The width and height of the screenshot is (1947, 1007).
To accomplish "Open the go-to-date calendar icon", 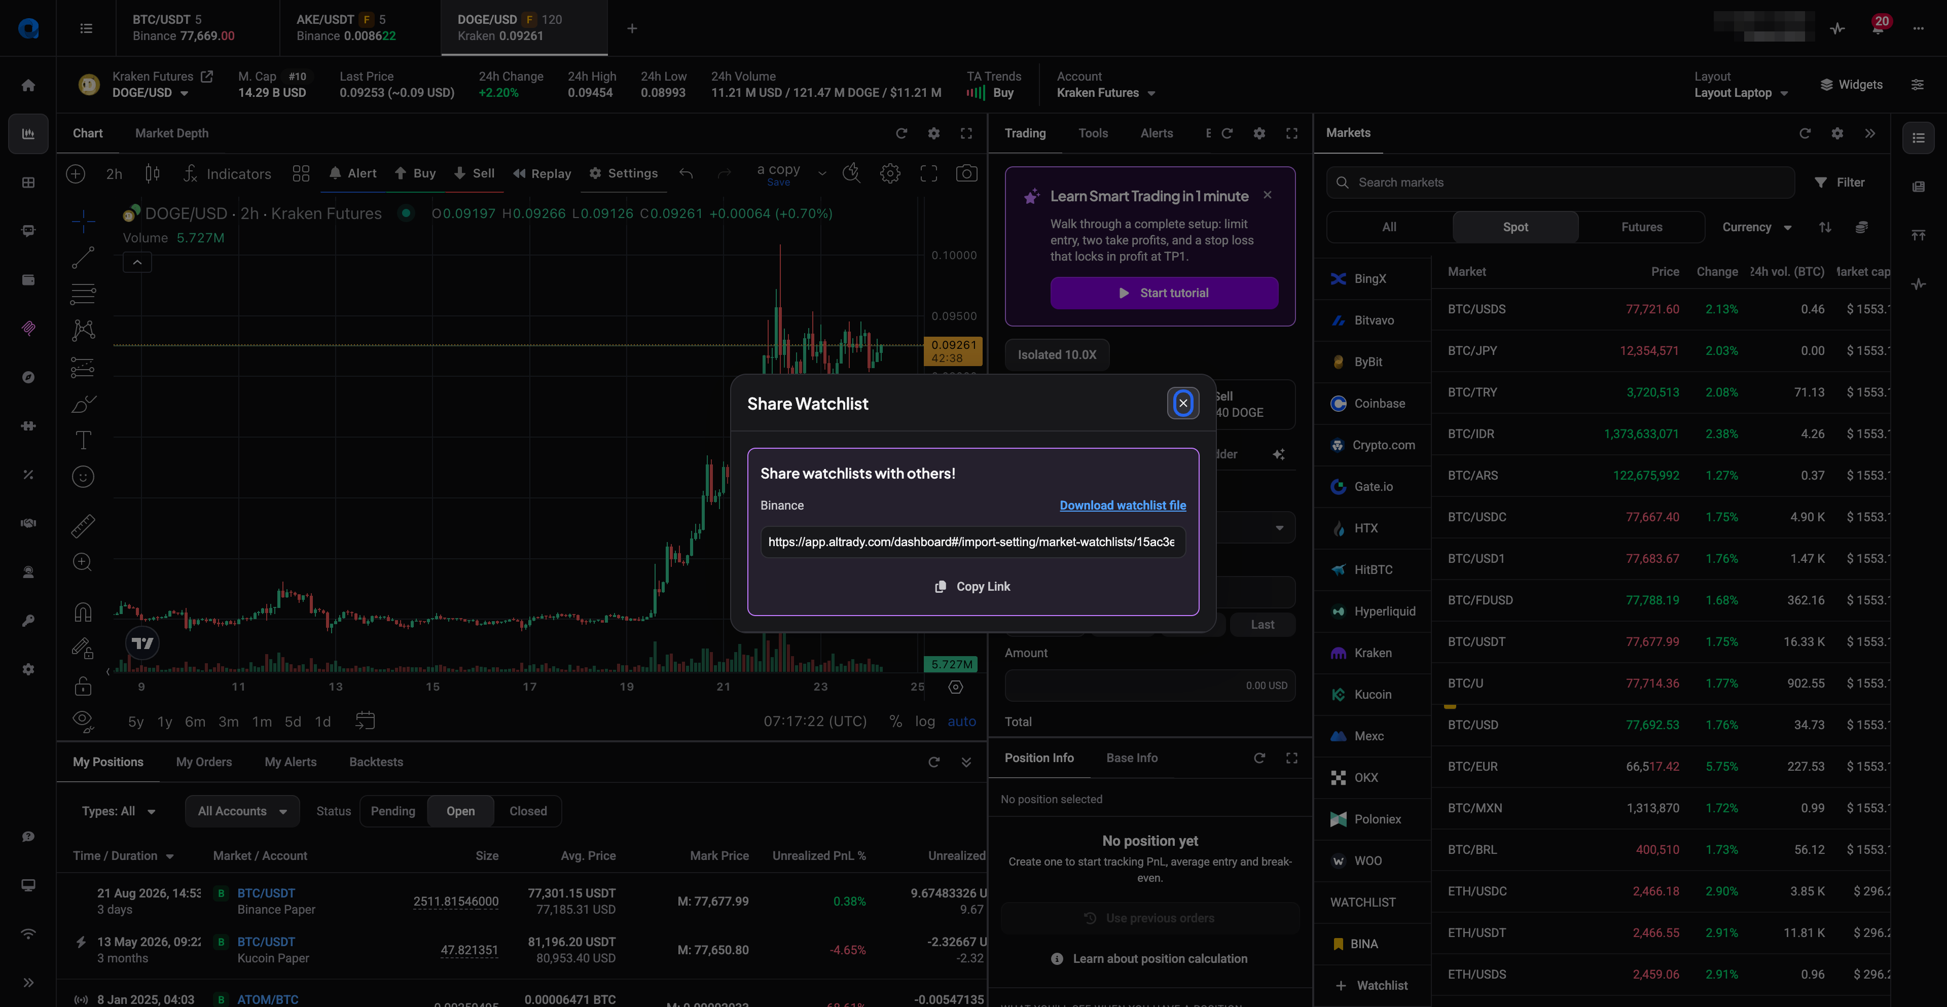I will [365, 721].
